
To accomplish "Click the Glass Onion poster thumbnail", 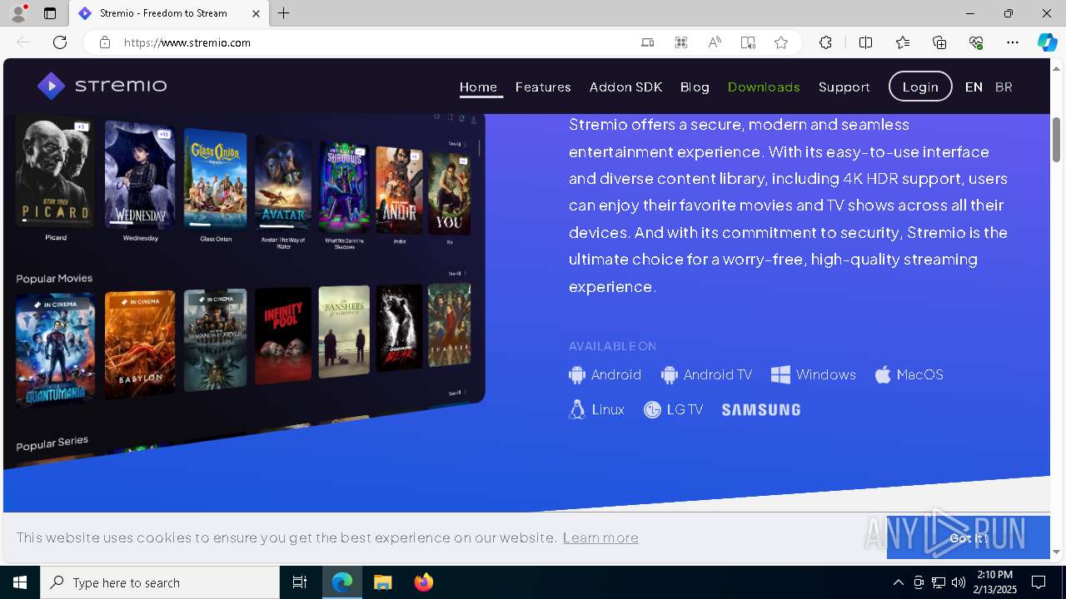I will tap(215, 177).
